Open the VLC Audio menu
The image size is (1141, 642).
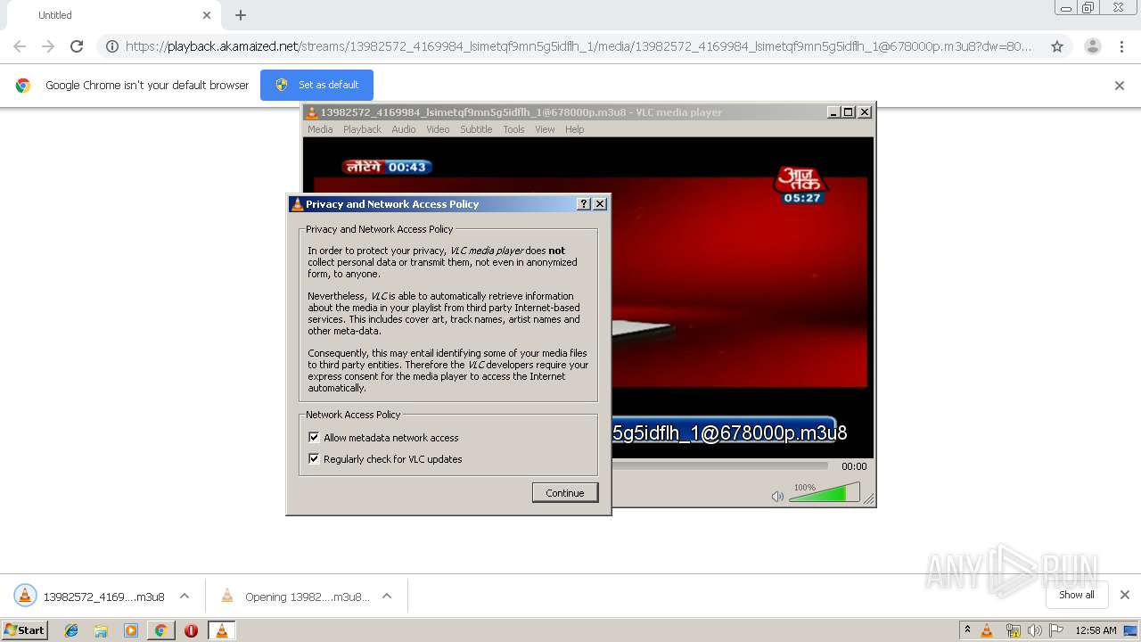(404, 129)
